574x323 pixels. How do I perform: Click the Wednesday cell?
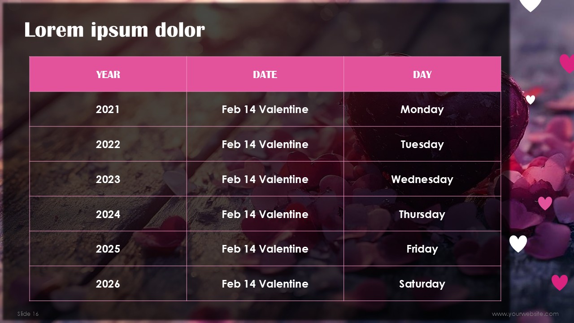click(x=422, y=179)
